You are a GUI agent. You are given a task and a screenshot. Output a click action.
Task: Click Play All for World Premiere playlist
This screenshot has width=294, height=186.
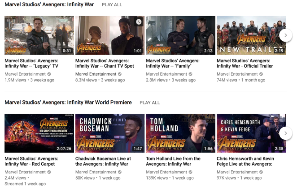(x=150, y=103)
